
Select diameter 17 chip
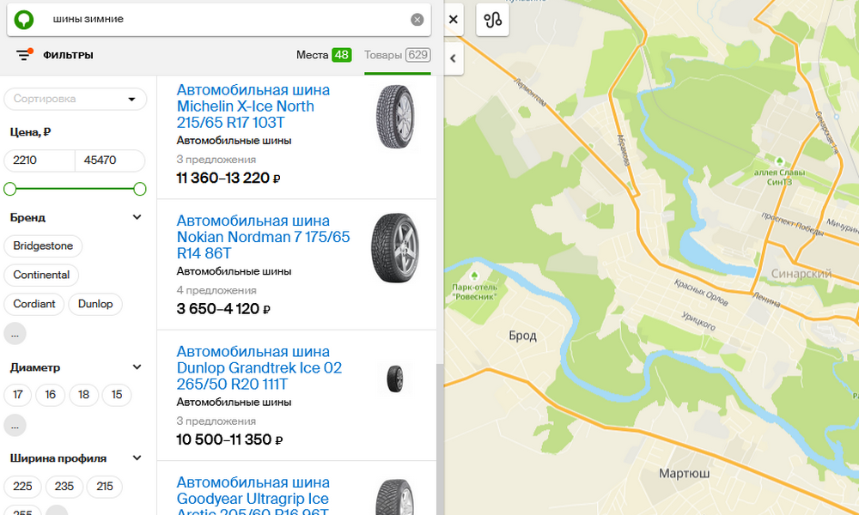18,395
